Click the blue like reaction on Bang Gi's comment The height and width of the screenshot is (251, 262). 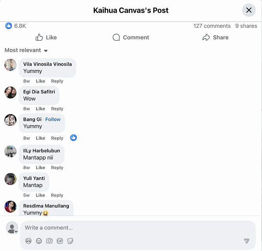[74, 138]
